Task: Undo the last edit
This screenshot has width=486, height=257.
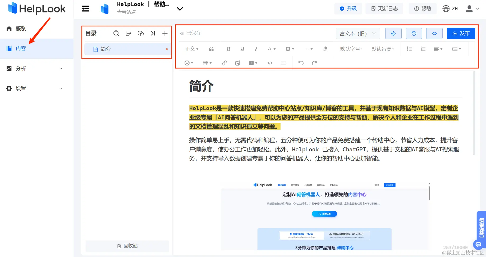Action: (301, 63)
